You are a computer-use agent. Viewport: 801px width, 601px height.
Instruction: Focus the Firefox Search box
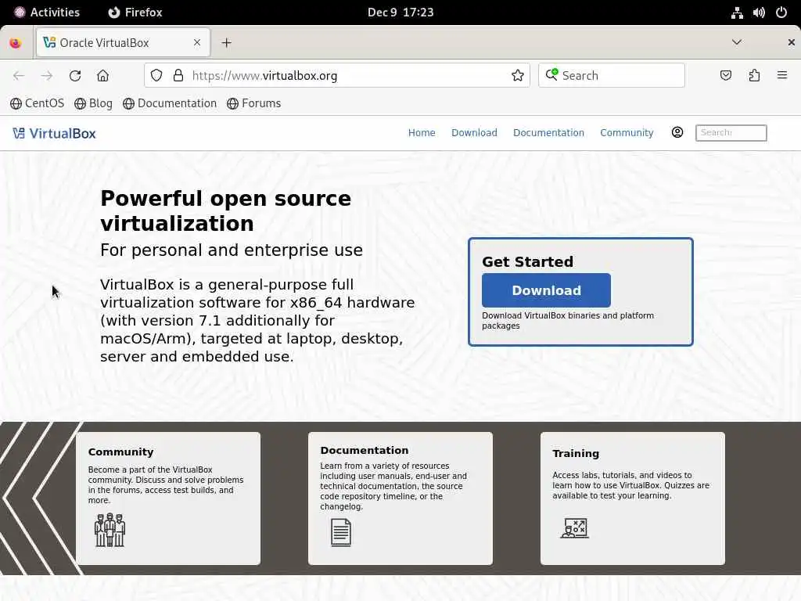click(x=612, y=76)
